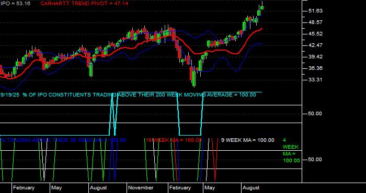Click the first May label on time axis
The image size is (366, 193).
click(x=56, y=188)
